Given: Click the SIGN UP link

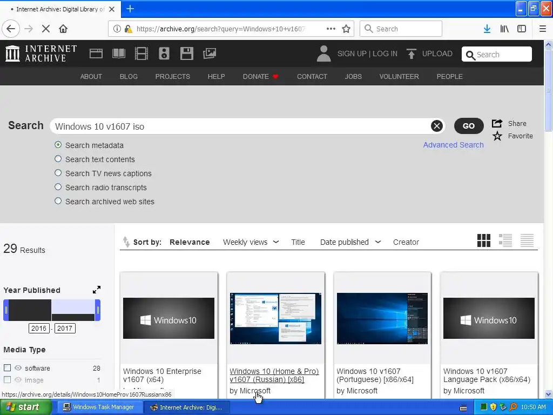Looking at the screenshot, I should pyautogui.click(x=352, y=53).
